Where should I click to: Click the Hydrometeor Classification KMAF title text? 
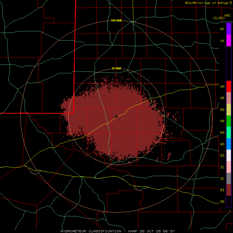(x=118, y=231)
